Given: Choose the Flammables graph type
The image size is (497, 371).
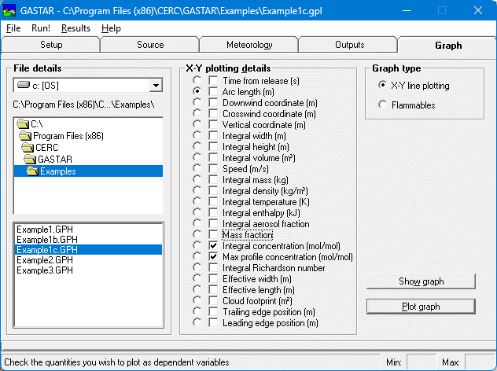Looking at the screenshot, I should [382, 105].
